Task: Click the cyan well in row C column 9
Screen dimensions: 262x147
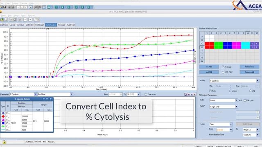Action: point(243,44)
